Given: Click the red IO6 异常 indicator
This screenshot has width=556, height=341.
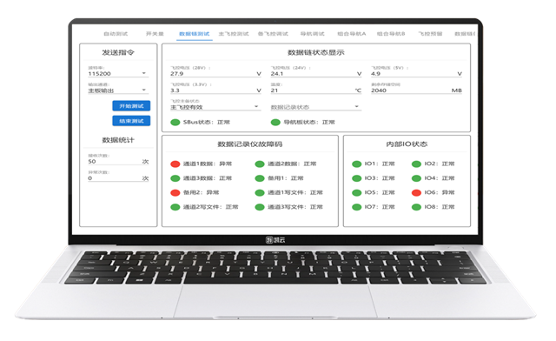Looking at the screenshot, I should (x=416, y=192).
